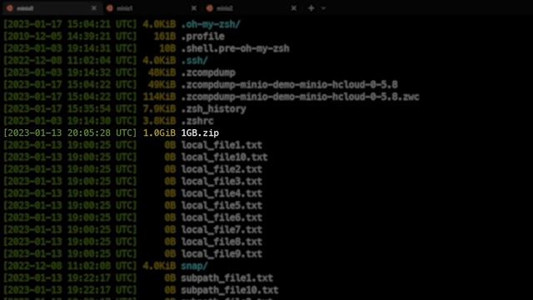533x300 pixels.
Task: Click the 2019-12-05 14:39:21 UTC timestamp
Action: pos(70,37)
